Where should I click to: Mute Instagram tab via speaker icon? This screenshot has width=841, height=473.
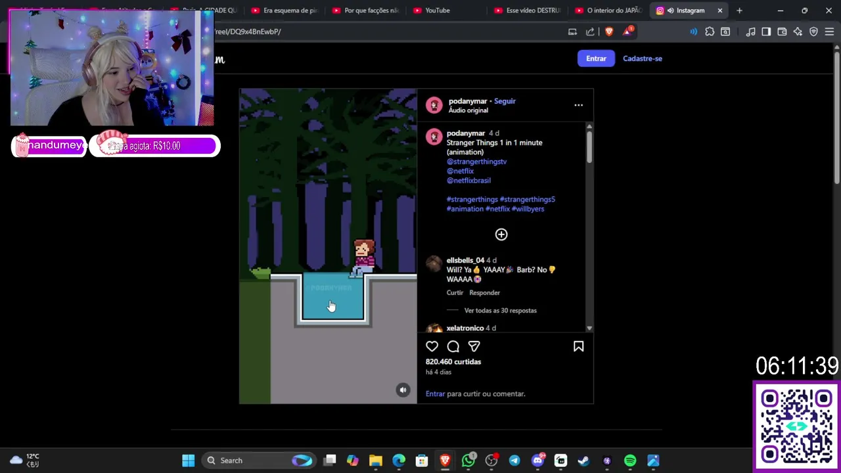(670, 11)
